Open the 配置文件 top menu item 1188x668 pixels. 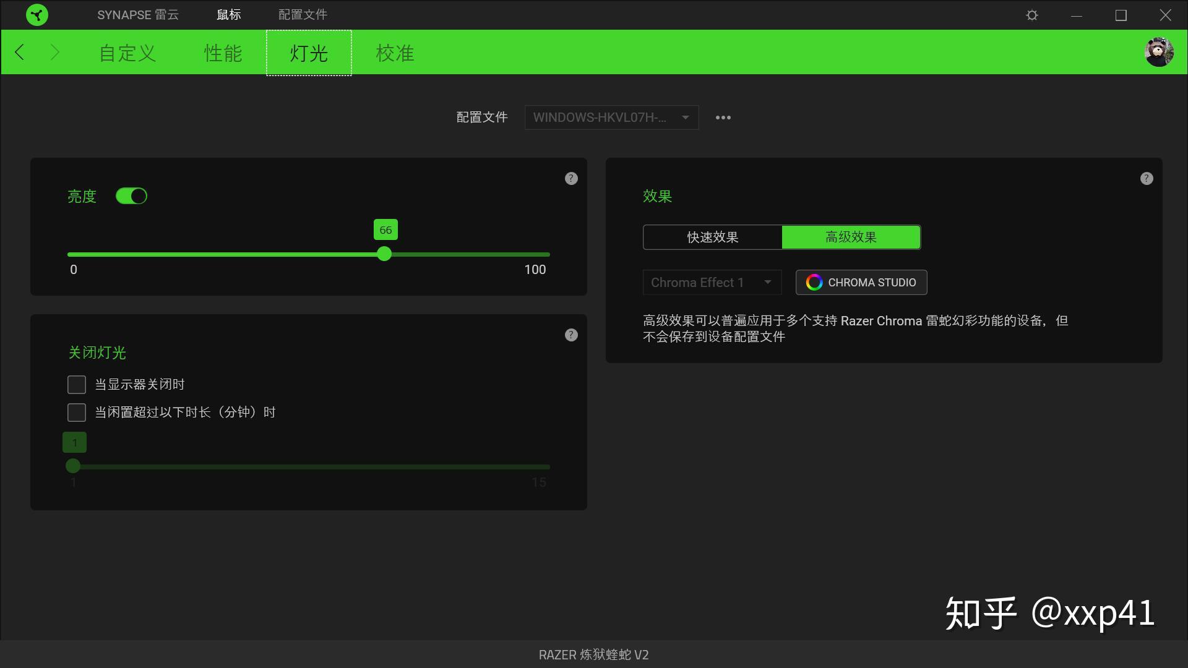pos(303,15)
